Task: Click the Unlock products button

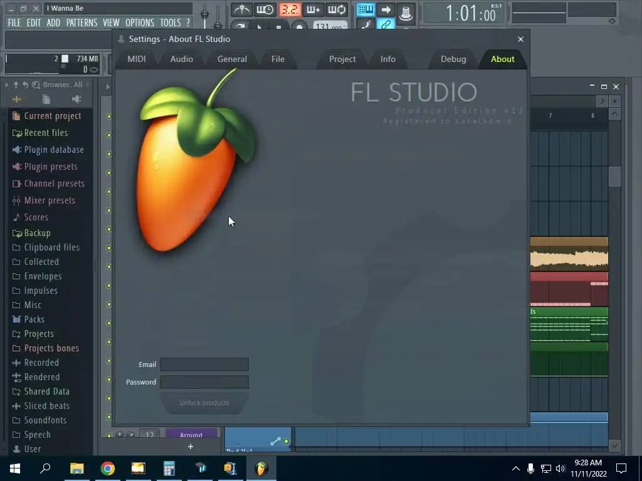Action: tap(204, 403)
